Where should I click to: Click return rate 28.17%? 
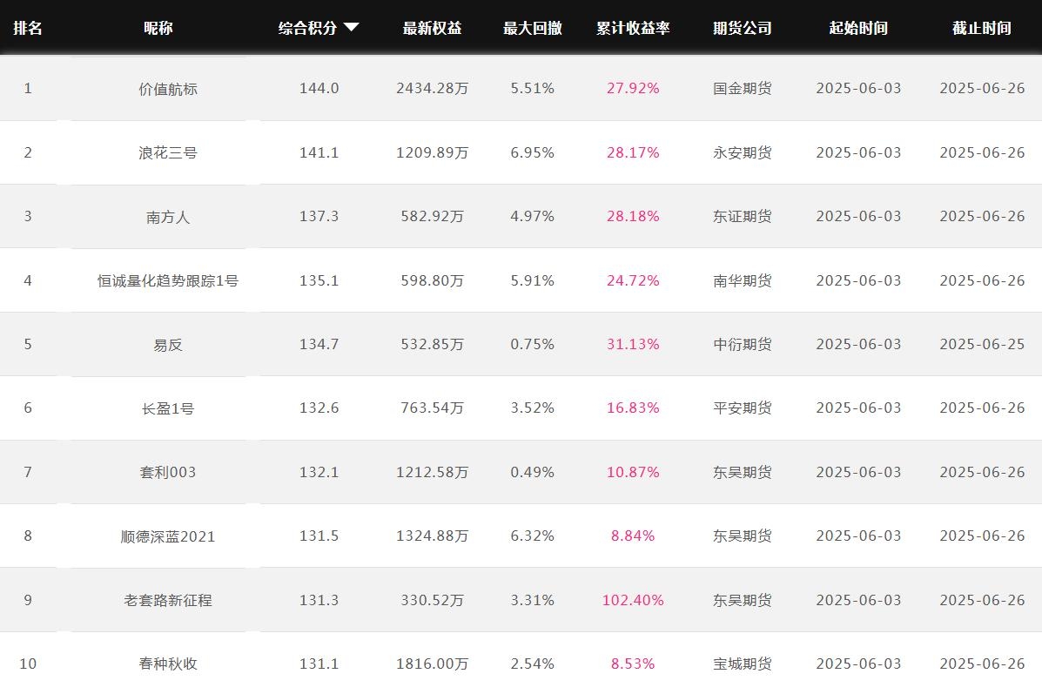(633, 153)
